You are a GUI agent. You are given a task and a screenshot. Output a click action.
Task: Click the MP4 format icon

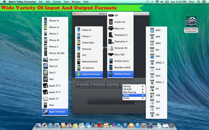click(152, 37)
